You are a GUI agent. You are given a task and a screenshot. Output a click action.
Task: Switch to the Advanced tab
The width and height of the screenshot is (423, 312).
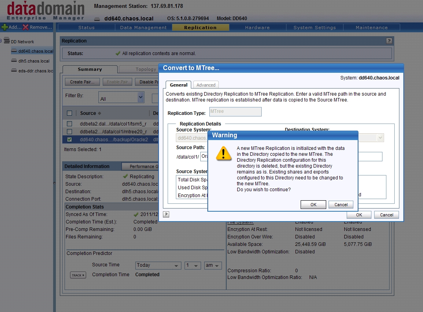206,85
